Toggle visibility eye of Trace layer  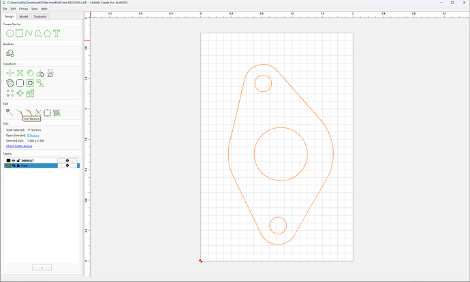(x=14, y=166)
